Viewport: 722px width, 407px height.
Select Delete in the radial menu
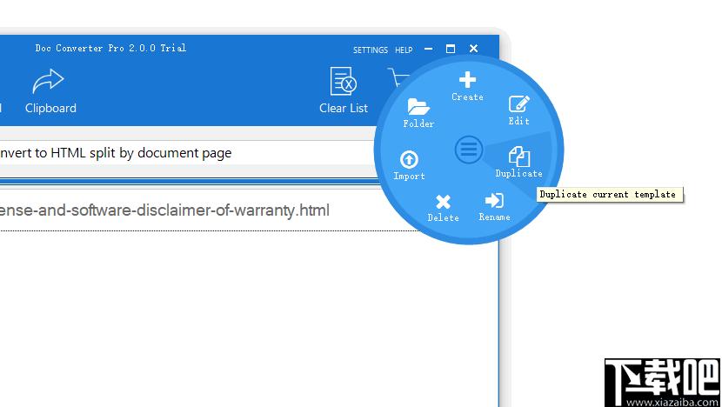(443, 208)
